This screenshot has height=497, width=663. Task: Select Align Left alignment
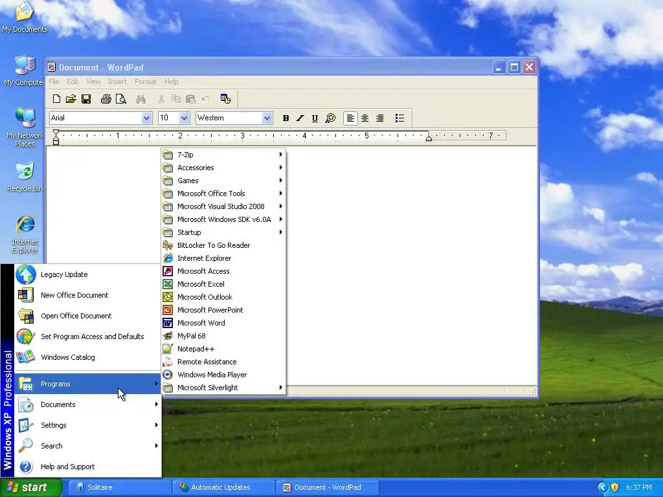coord(350,118)
